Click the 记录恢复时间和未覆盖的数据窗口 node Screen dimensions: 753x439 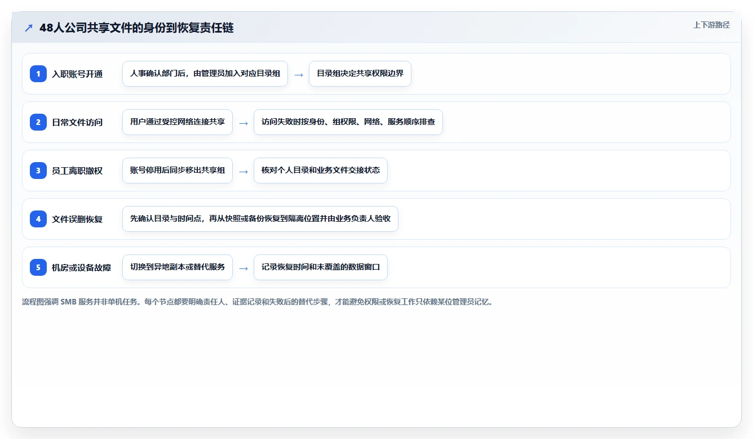point(321,267)
